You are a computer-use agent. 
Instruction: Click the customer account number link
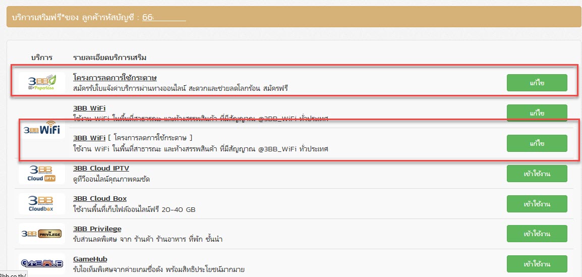click(164, 17)
